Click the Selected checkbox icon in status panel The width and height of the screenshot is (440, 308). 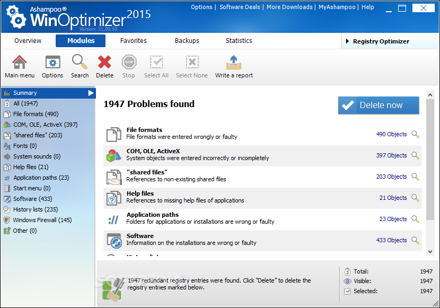click(x=347, y=292)
